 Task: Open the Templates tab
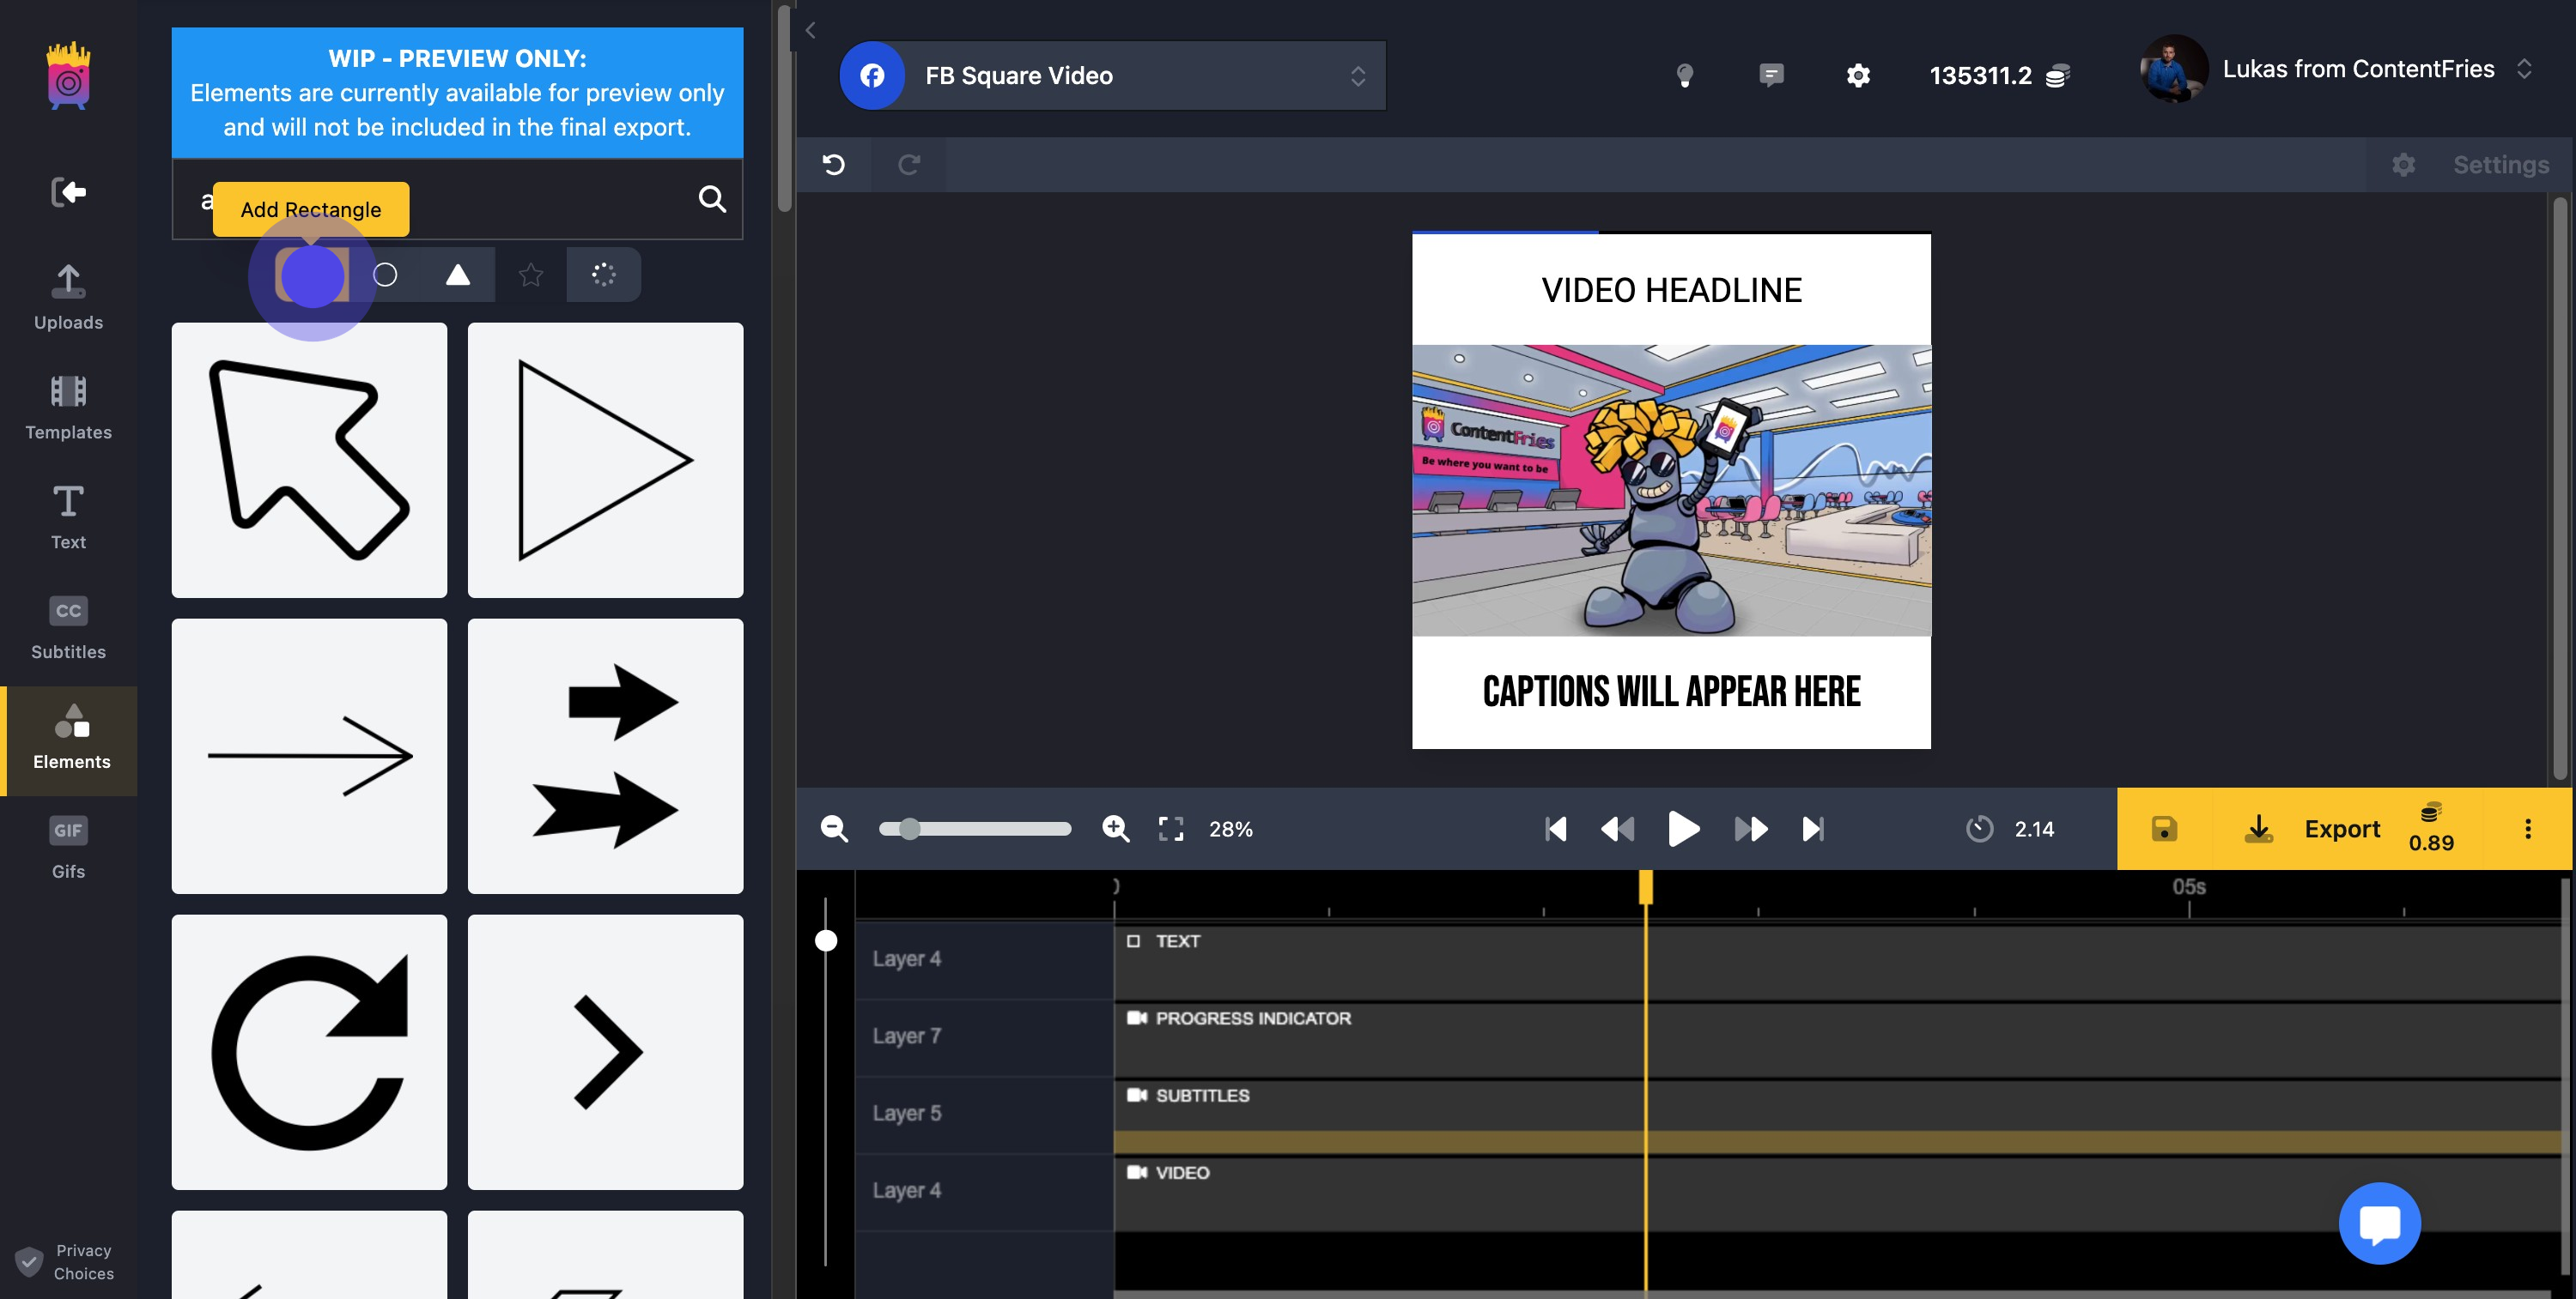pos(68,408)
